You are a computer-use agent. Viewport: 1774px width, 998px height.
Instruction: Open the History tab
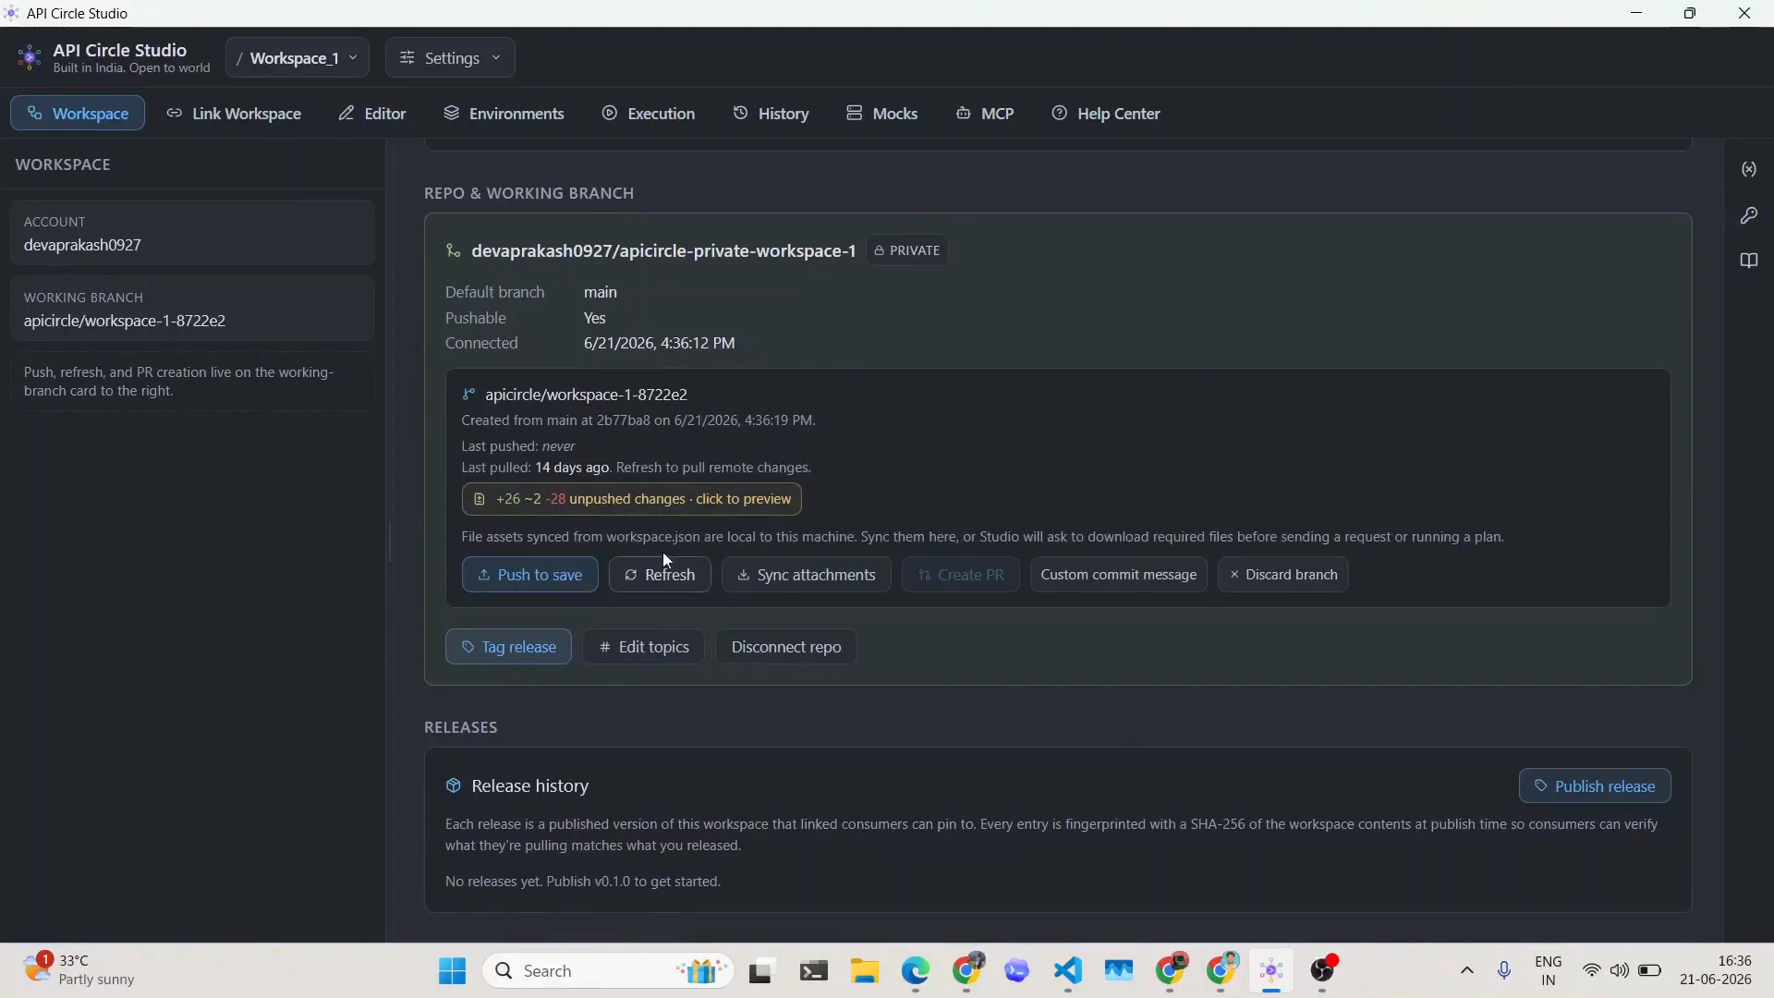pos(772,113)
